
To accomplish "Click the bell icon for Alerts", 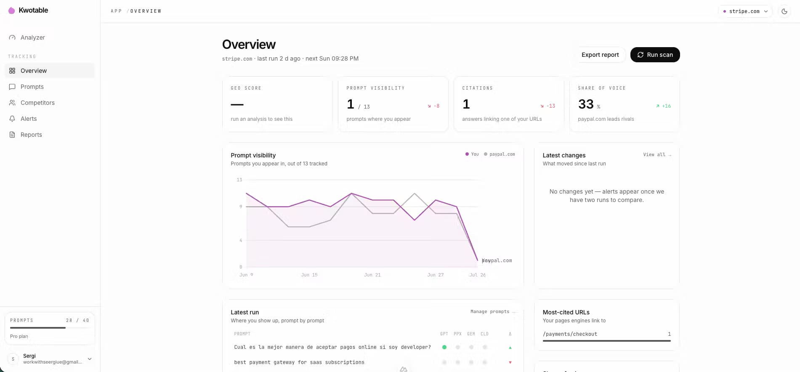I will (12, 119).
